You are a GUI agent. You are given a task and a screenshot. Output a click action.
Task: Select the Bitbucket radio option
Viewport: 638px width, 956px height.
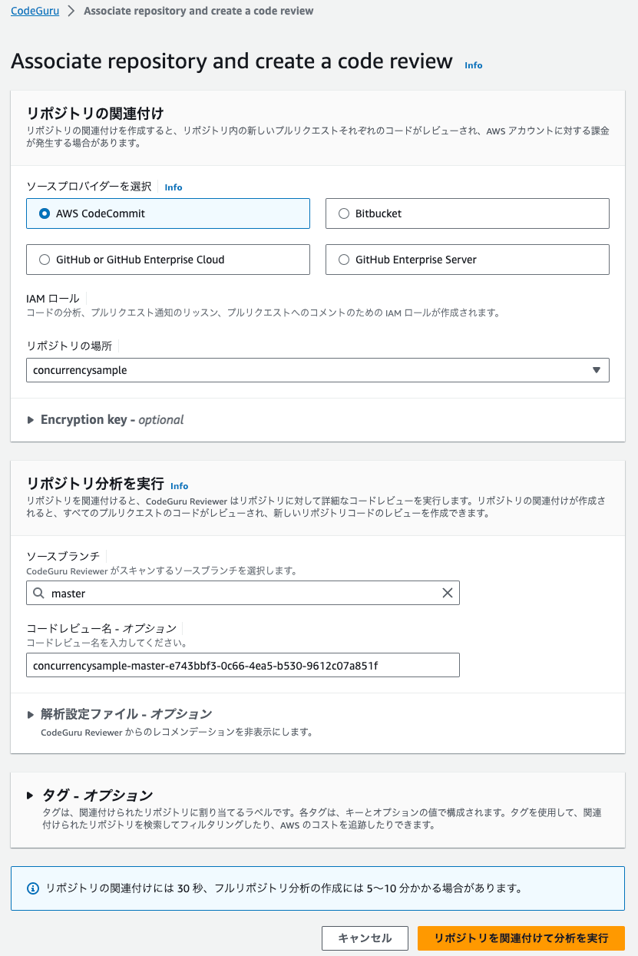468,213
